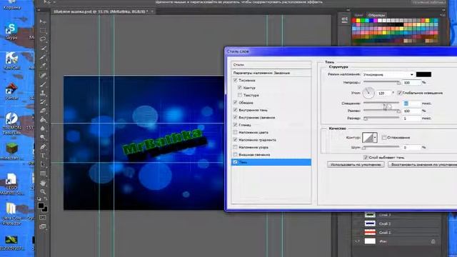Toggle the Наложение градиента checkbox
This screenshot has height=257, width=457.
(235, 140)
